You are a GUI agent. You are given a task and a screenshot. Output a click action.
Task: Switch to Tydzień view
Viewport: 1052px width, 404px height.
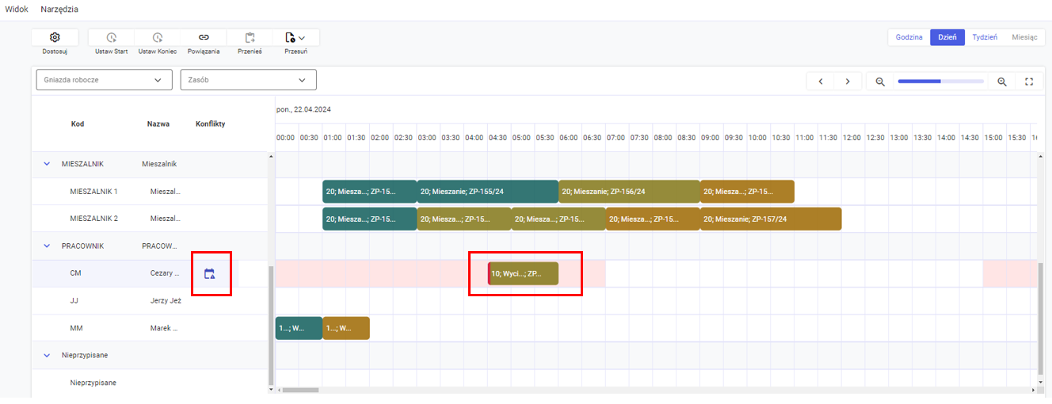click(985, 37)
